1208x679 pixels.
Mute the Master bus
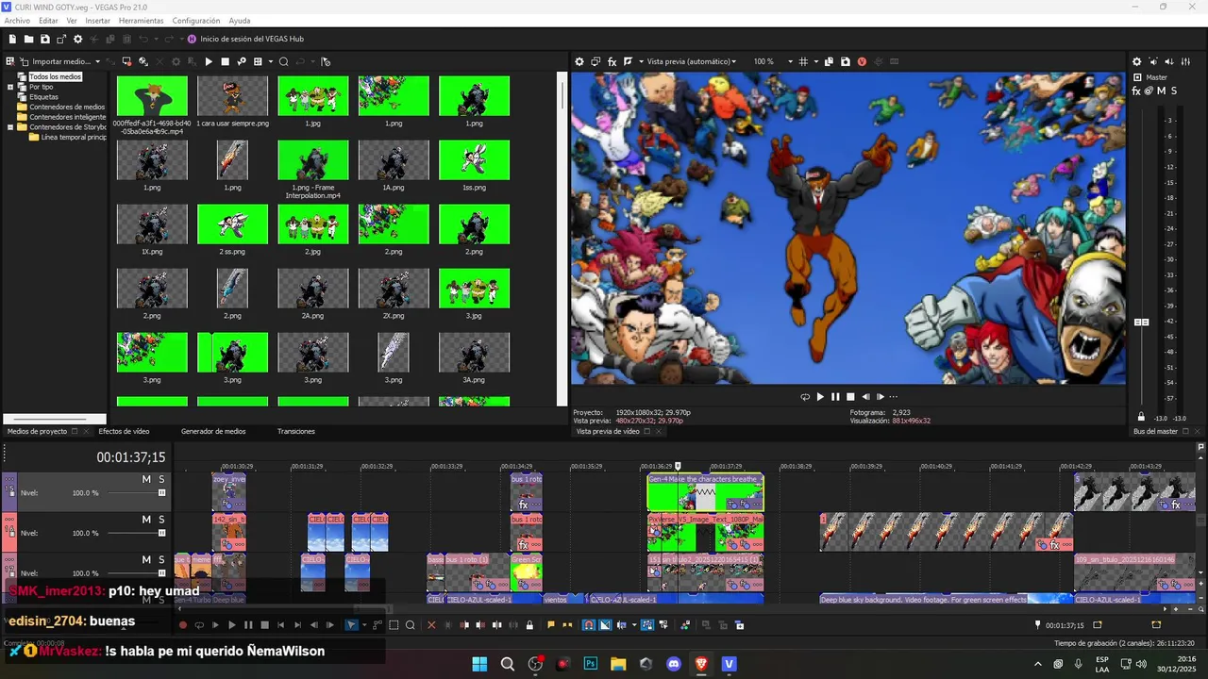[1161, 91]
